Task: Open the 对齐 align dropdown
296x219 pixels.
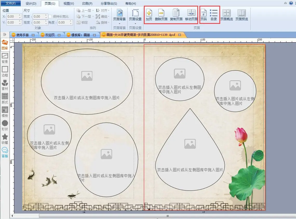Action: pos(103,11)
